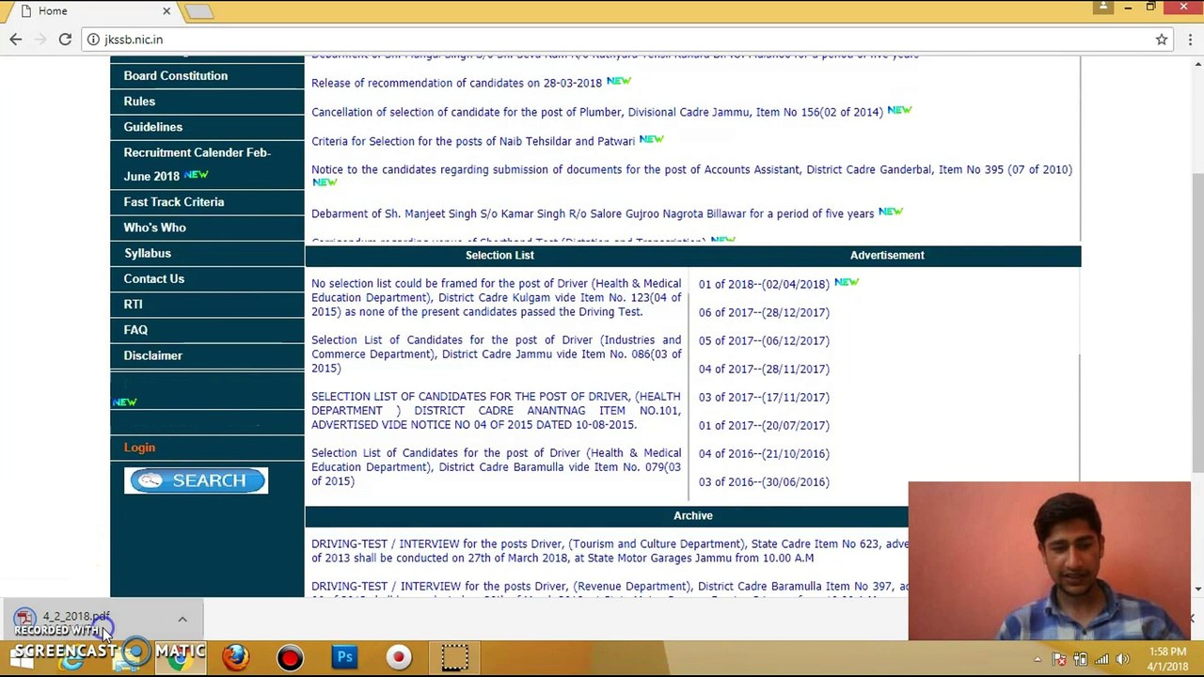1204x677 pixels.
Task: Click the orange Login link
Action: click(x=139, y=448)
